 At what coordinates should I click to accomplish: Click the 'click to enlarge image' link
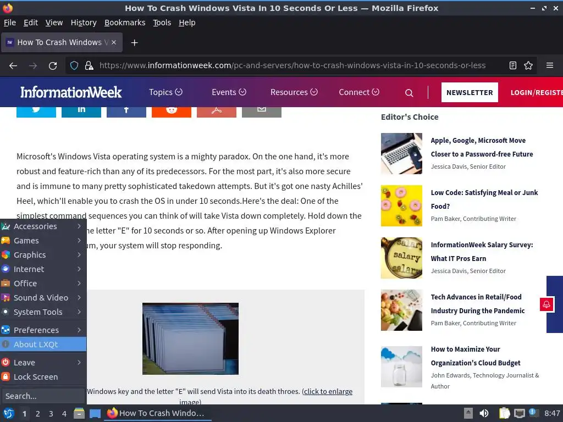pyautogui.click(x=328, y=391)
